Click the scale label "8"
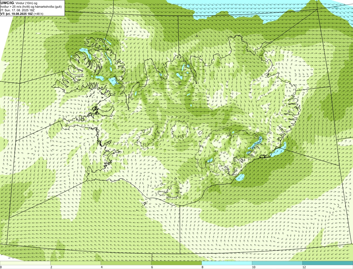Viewport: 353px width, 269px height. coord(202,267)
